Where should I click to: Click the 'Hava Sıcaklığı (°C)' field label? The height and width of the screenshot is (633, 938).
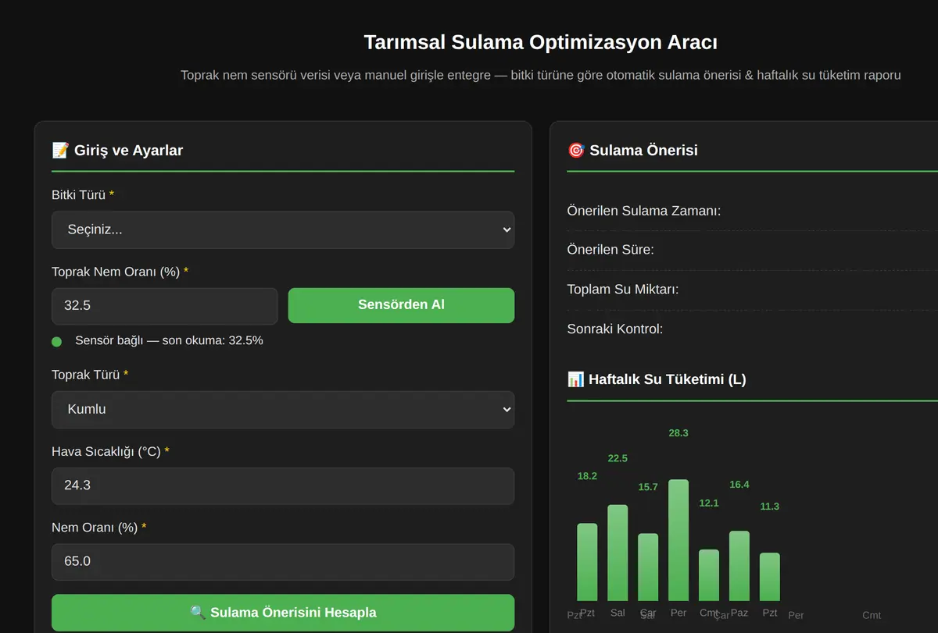click(106, 451)
